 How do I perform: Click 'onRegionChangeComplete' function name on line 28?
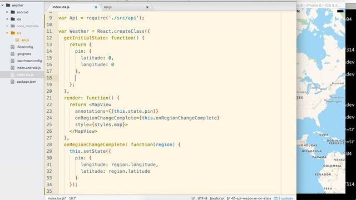94,144
